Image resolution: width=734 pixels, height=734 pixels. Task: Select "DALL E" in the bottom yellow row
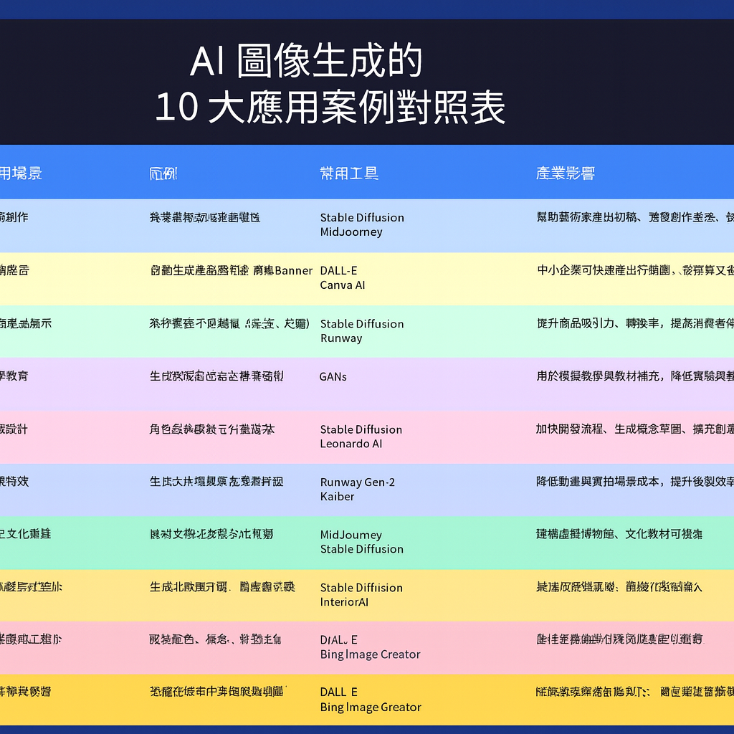338,692
